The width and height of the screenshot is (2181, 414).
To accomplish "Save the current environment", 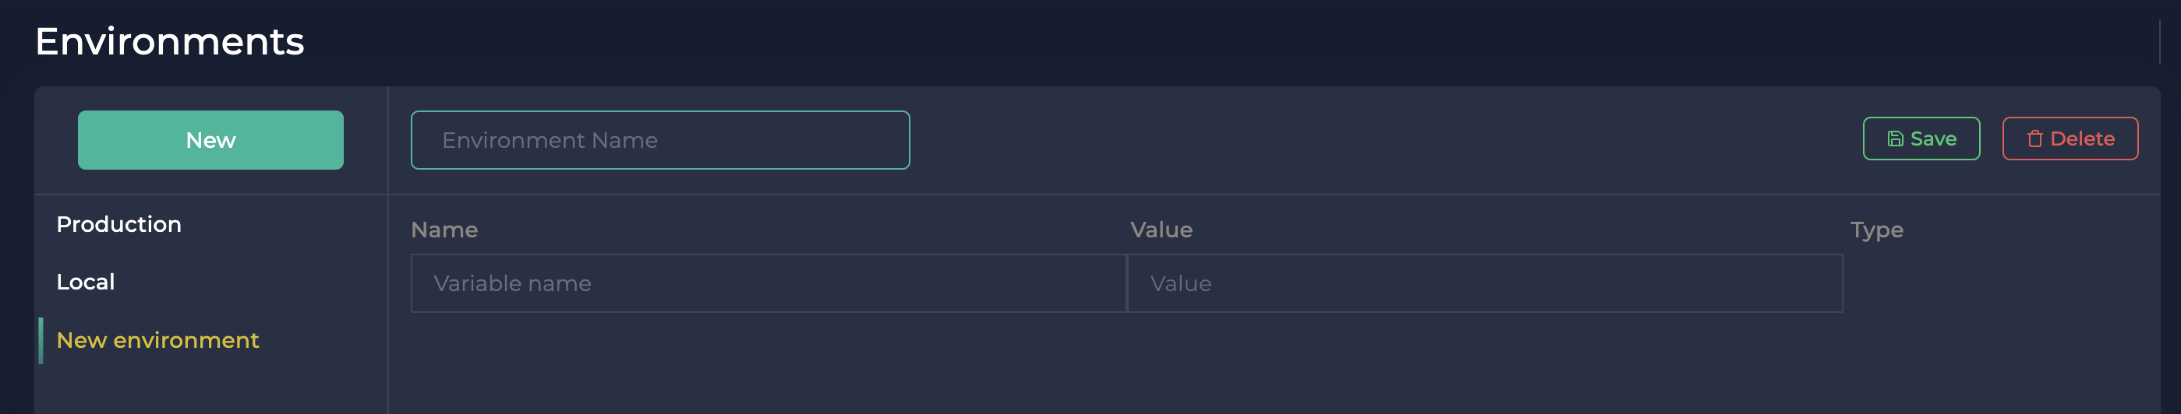I will pos(1920,139).
